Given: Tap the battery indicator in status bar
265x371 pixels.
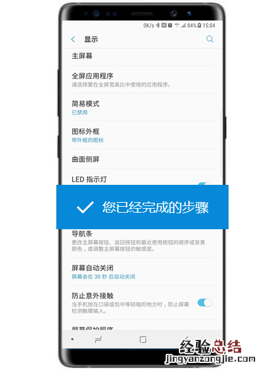Looking at the screenshot, I should (199, 25).
